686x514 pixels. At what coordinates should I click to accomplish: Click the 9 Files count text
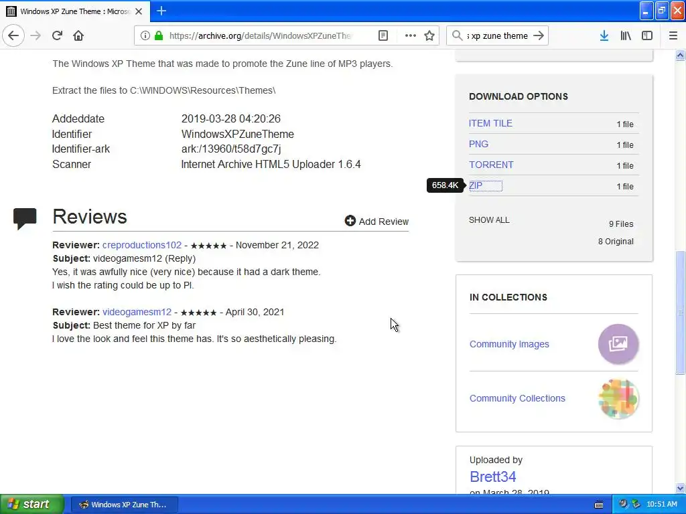pyautogui.click(x=621, y=224)
